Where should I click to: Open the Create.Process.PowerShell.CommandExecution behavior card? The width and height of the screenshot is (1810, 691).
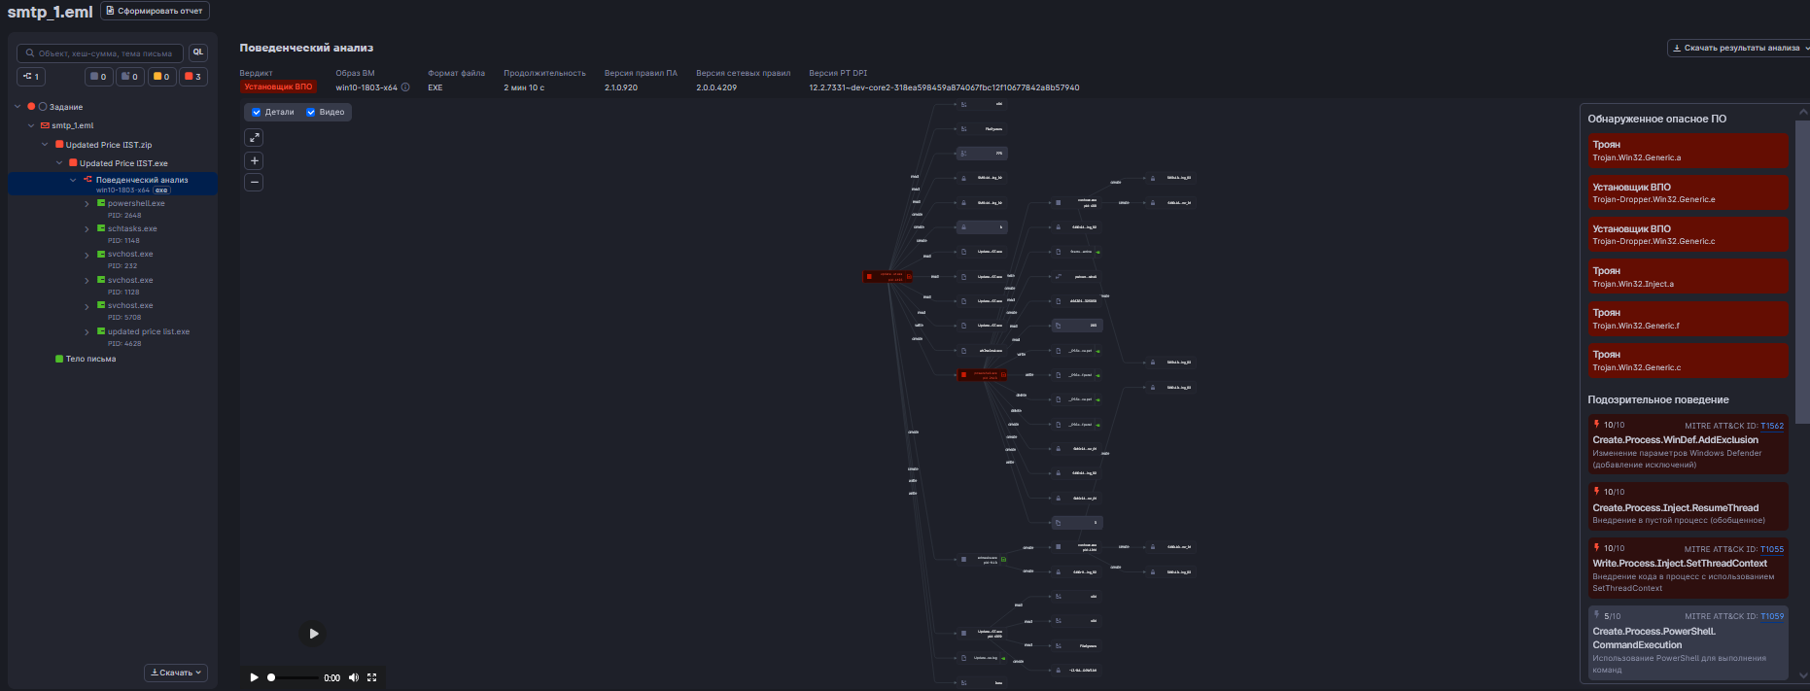1688,642
